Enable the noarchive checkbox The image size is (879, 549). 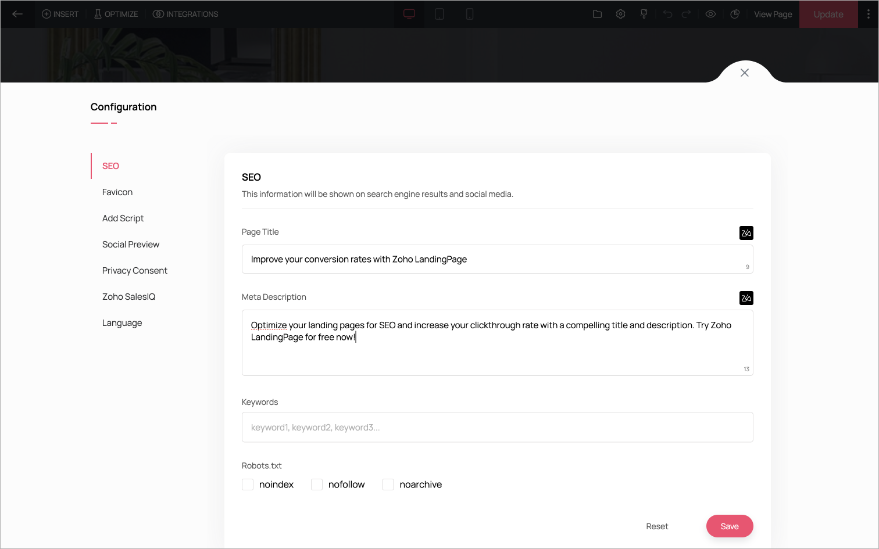pos(388,485)
